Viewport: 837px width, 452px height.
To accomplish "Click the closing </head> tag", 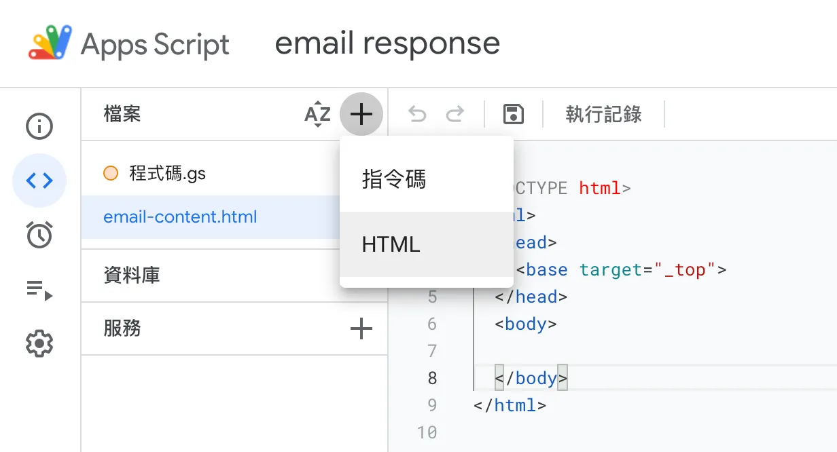I will coord(531,297).
